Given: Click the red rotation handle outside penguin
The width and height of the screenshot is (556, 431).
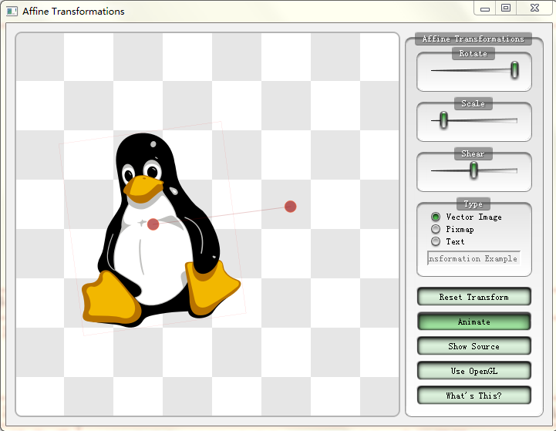Looking at the screenshot, I should coord(291,206).
